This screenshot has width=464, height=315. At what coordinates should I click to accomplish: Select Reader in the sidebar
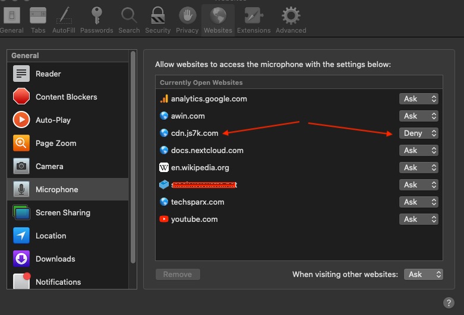pos(68,74)
